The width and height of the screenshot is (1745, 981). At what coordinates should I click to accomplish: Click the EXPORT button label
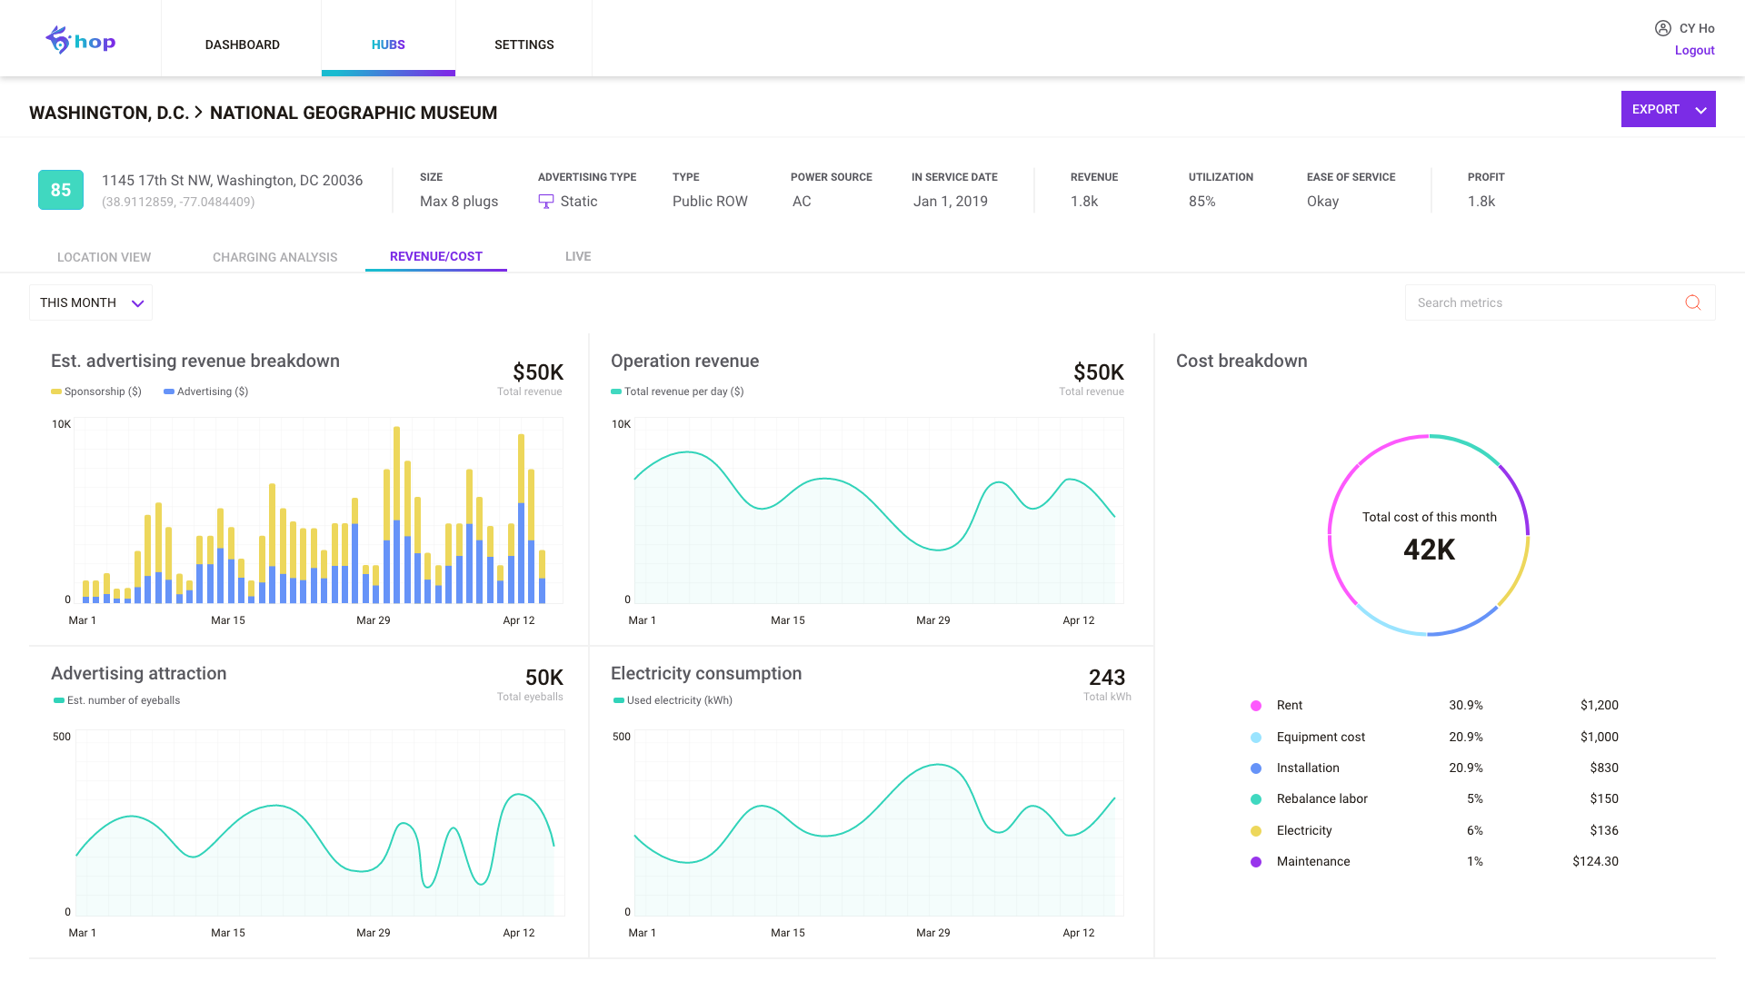(x=1655, y=109)
